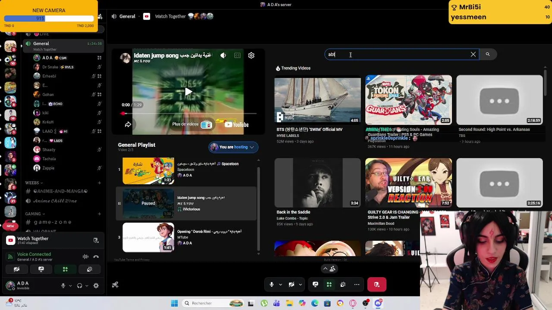Click Plus de vidéos button

191,124
